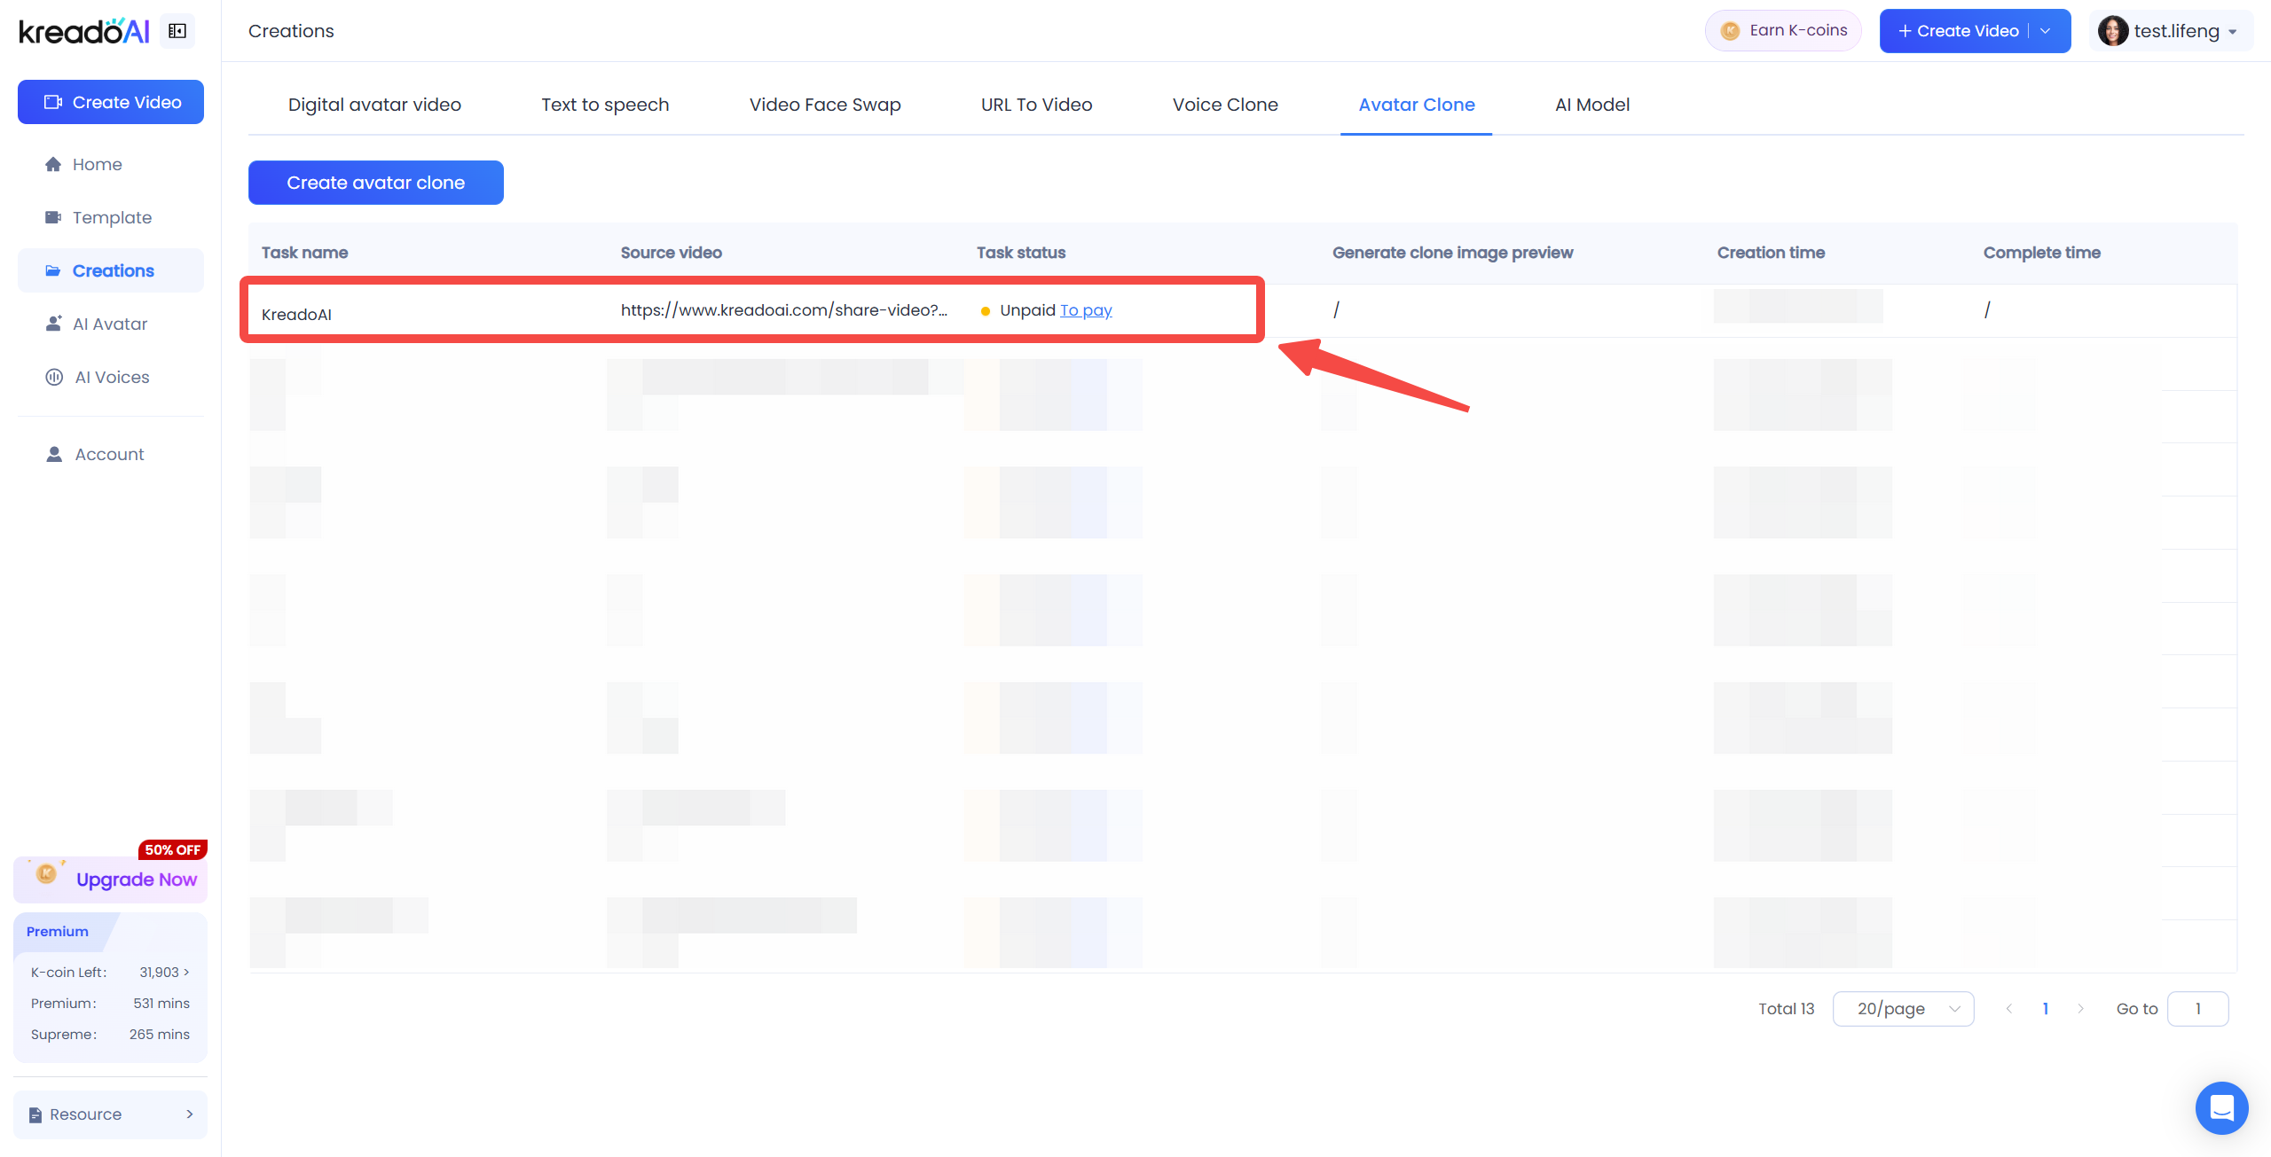Click the To pay link
This screenshot has width=2271, height=1157.
coord(1085,310)
